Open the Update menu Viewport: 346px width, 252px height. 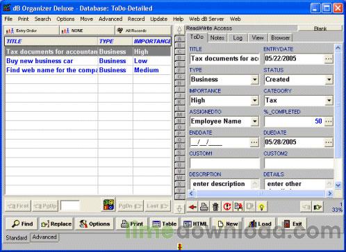coord(158,19)
